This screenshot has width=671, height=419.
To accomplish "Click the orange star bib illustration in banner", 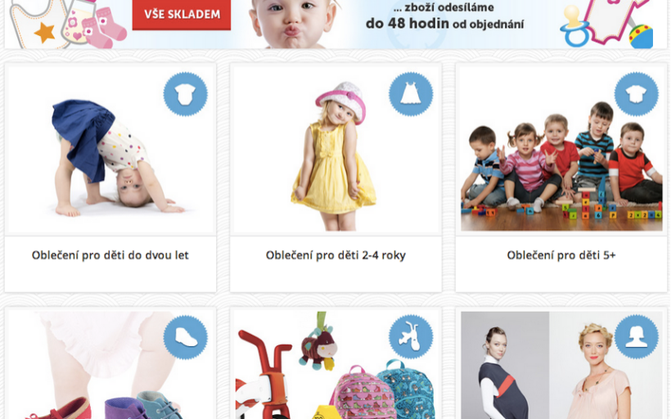I will click(x=38, y=24).
